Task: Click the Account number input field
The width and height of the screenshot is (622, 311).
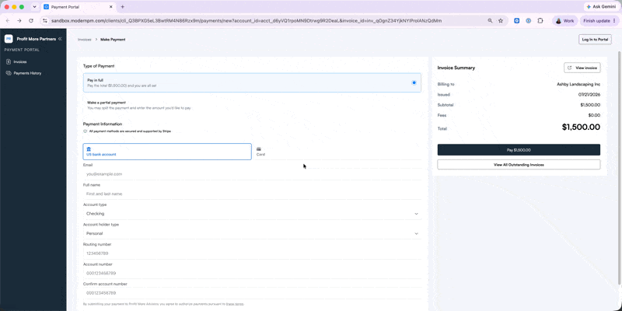Action: 252,273
